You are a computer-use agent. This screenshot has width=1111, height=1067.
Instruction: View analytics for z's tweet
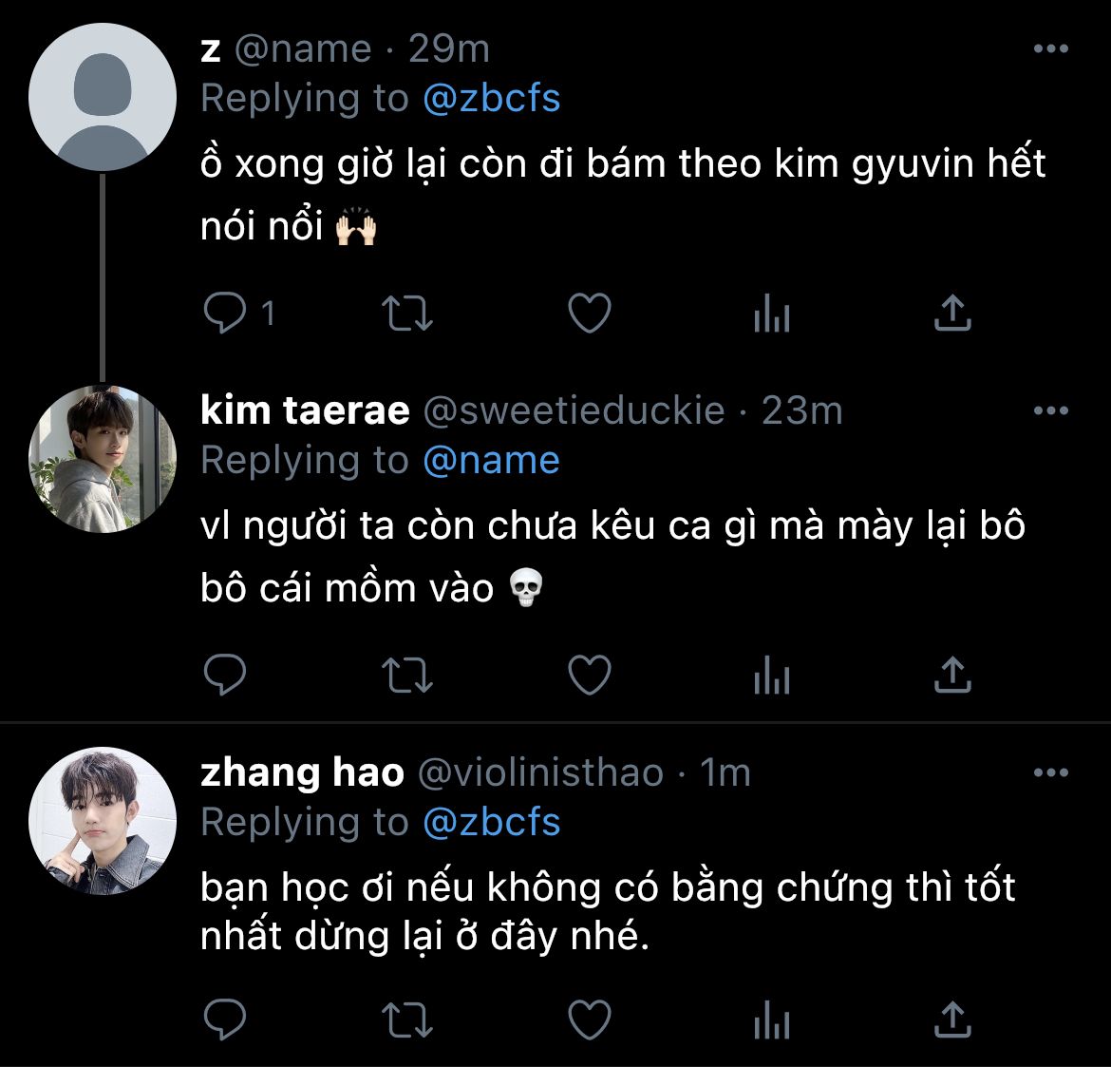coord(771,313)
